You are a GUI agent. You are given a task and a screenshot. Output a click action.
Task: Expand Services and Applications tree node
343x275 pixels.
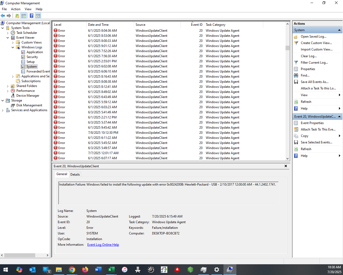pyautogui.click(x=3, y=110)
